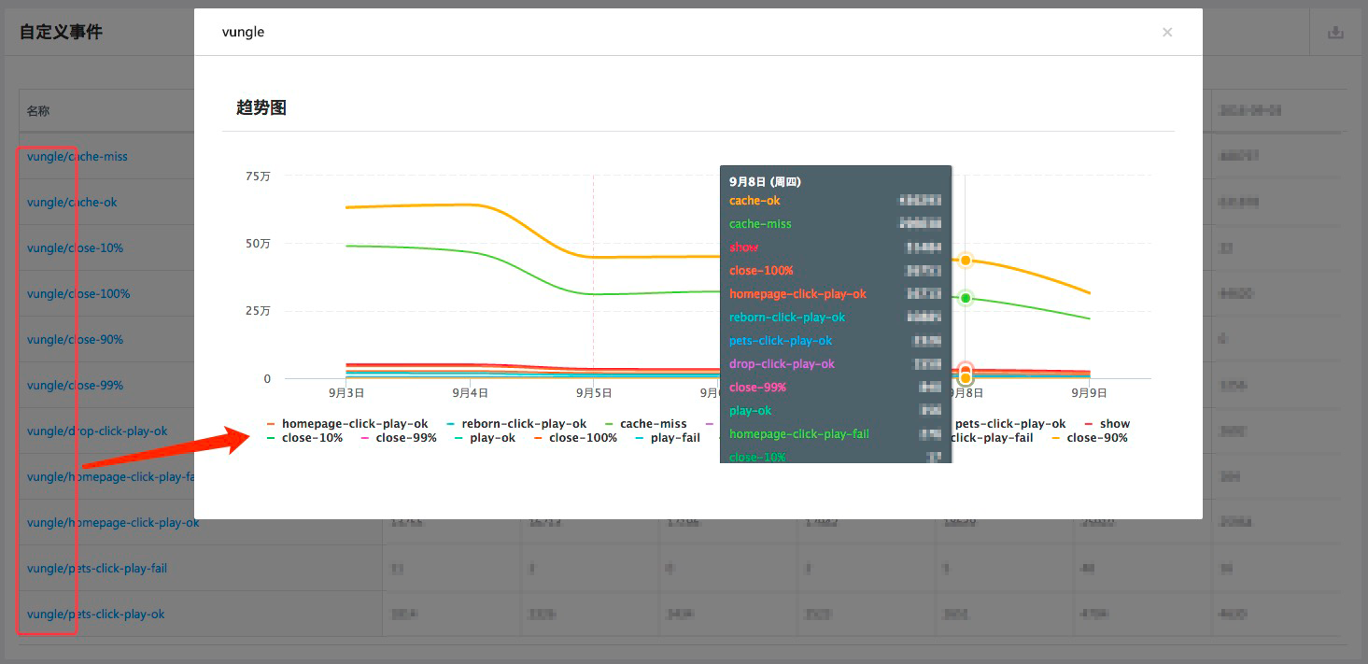This screenshot has height=664, width=1368.
Task: Click the green cache-miss data point on 9月8日
Action: point(966,298)
